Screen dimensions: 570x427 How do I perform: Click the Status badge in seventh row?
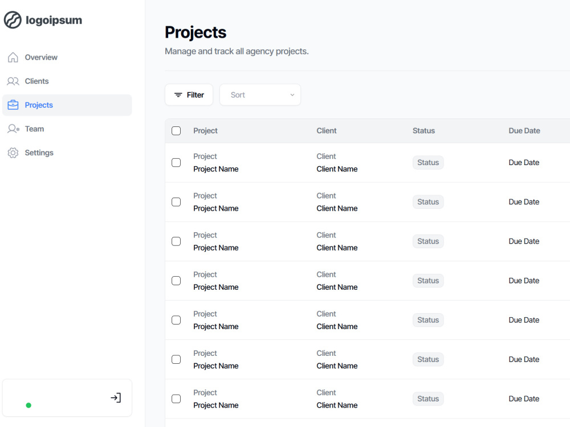428,399
